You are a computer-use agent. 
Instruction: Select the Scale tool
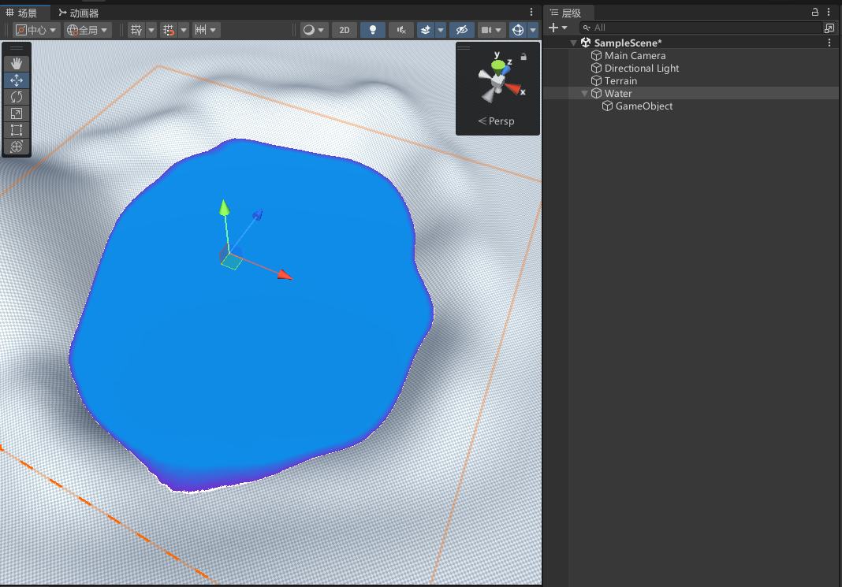pos(17,113)
